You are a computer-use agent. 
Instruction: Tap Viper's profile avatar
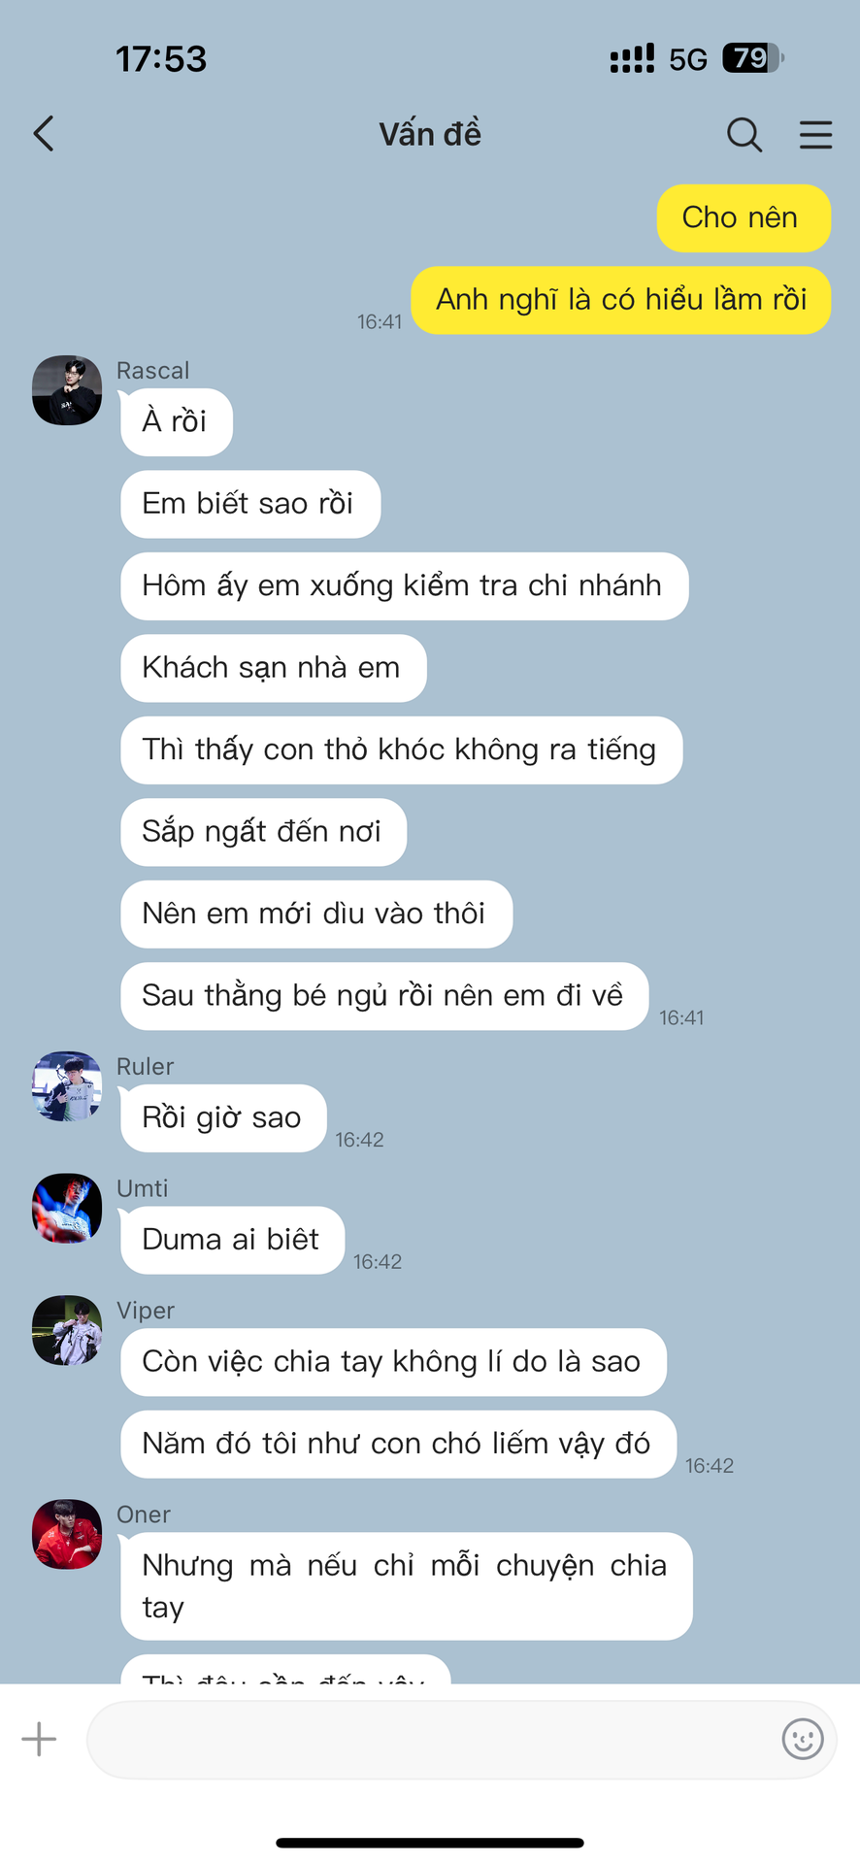67,1330
